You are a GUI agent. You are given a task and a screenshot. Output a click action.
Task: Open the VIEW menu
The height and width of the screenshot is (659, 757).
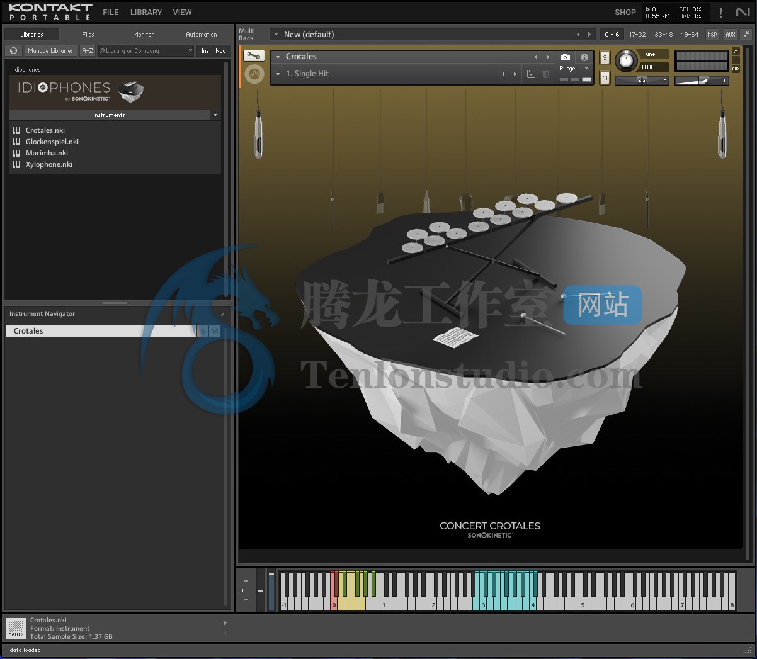[183, 13]
